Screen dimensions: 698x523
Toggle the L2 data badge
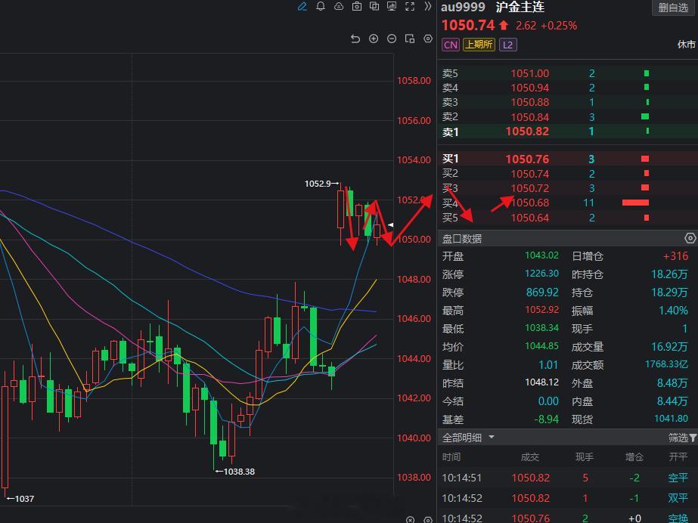[507, 45]
